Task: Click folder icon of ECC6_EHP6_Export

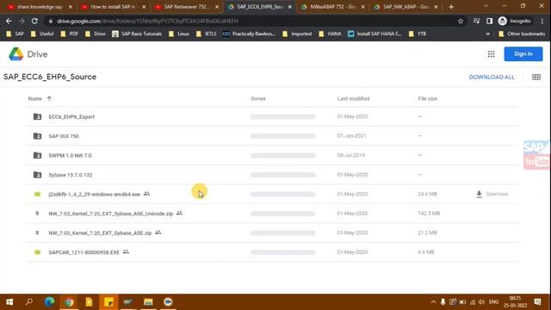Action: [37, 116]
